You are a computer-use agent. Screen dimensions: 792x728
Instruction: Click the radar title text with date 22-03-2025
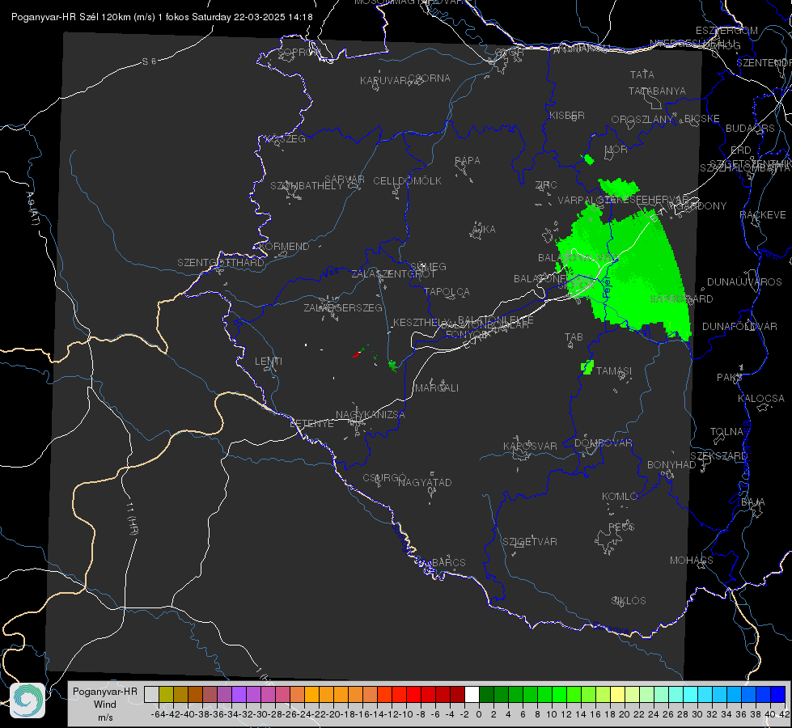click(x=162, y=17)
